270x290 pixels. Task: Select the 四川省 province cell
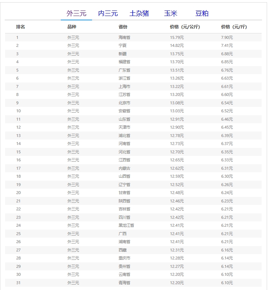click(x=124, y=217)
